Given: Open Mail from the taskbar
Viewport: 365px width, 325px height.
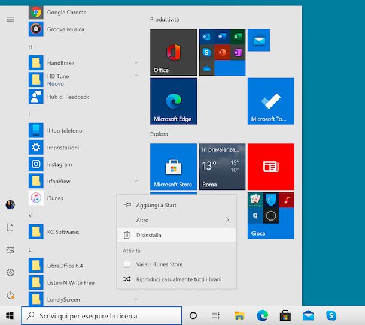Looking at the screenshot, I should pos(308,315).
